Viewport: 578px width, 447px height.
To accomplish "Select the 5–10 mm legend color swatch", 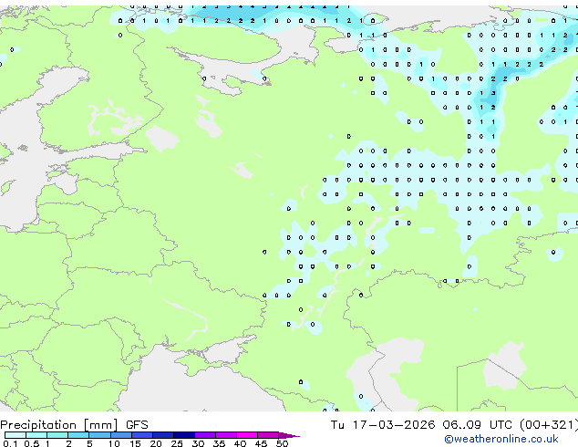I will (x=100, y=435).
